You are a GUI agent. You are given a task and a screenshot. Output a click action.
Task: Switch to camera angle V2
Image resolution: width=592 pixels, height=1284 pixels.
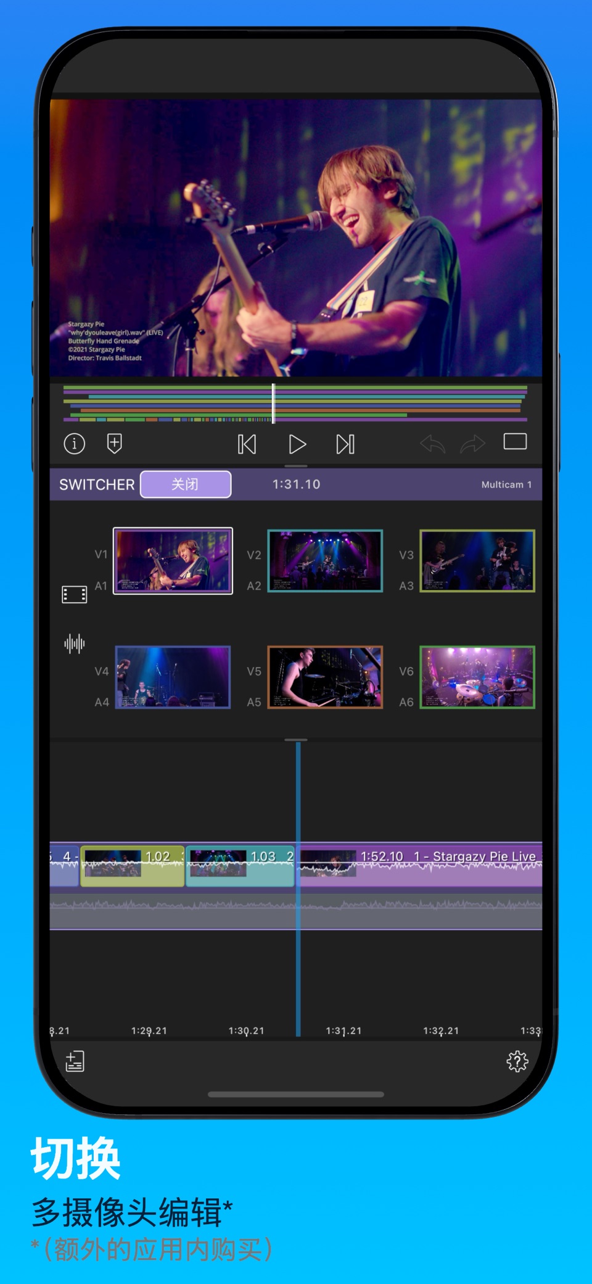(325, 561)
